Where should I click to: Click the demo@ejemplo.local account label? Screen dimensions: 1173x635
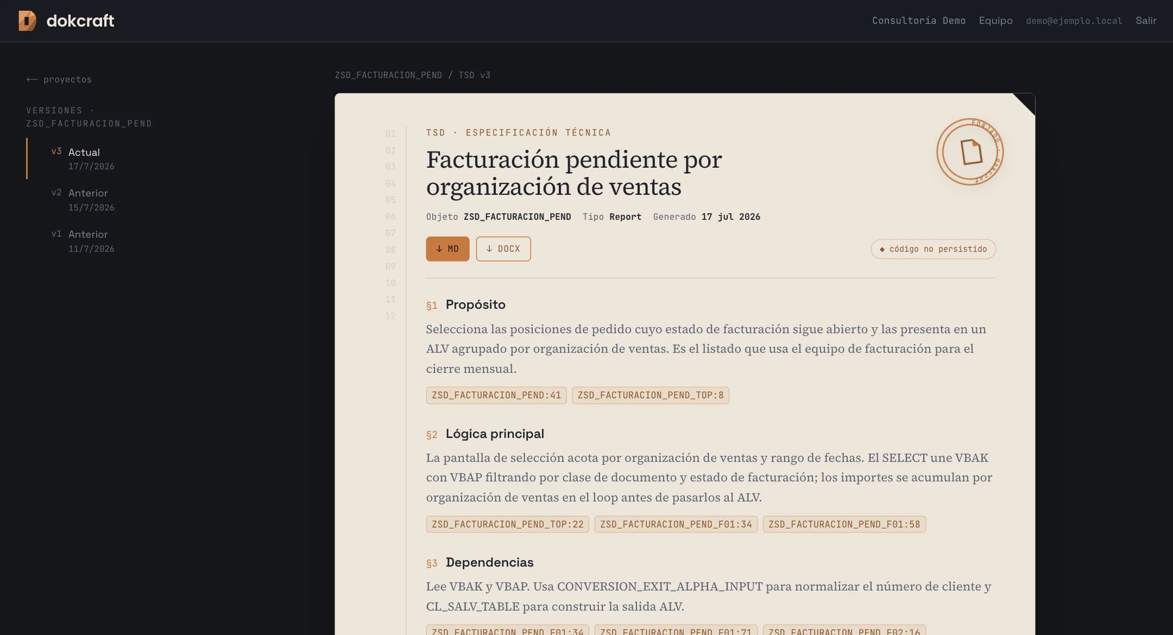click(1074, 21)
